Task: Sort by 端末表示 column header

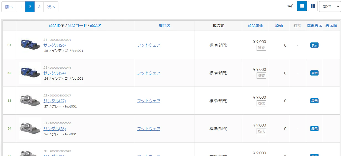Action: pyautogui.click(x=314, y=26)
